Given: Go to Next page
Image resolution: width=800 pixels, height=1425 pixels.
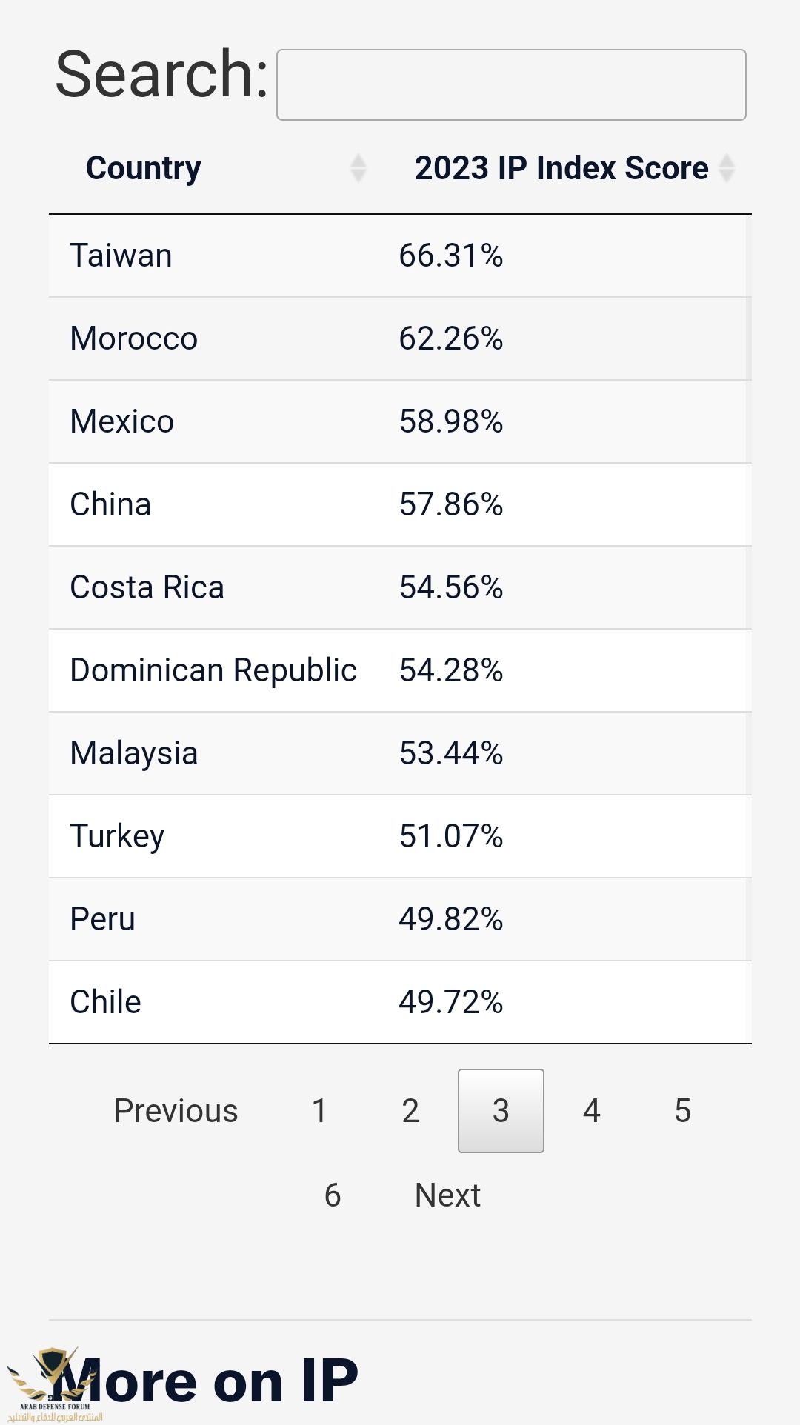Looking at the screenshot, I should [x=447, y=1195].
